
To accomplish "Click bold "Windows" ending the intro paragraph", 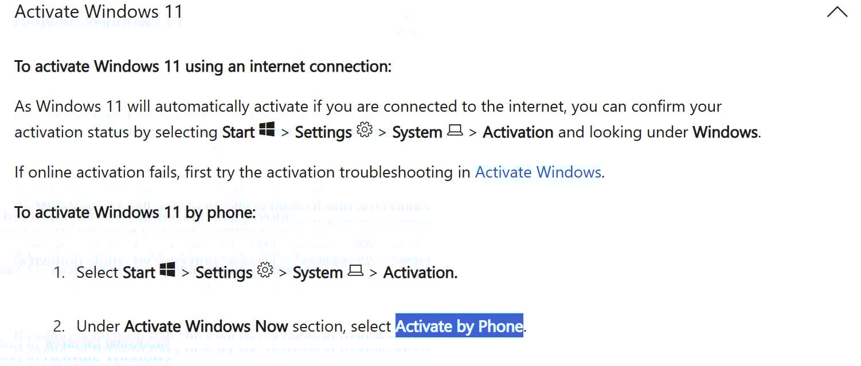I will (725, 132).
